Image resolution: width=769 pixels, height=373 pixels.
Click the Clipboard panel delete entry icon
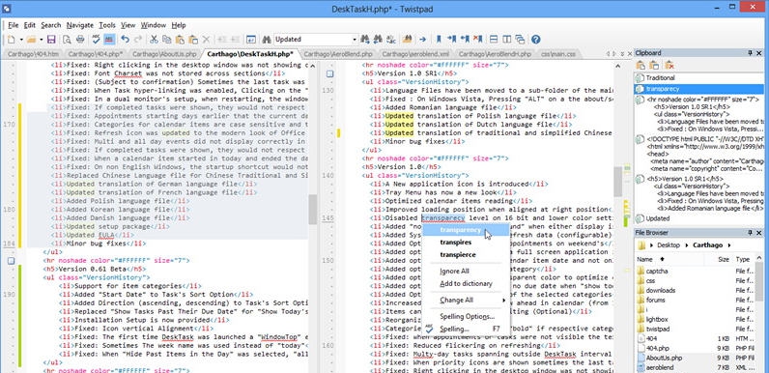(x=669, y=65)
